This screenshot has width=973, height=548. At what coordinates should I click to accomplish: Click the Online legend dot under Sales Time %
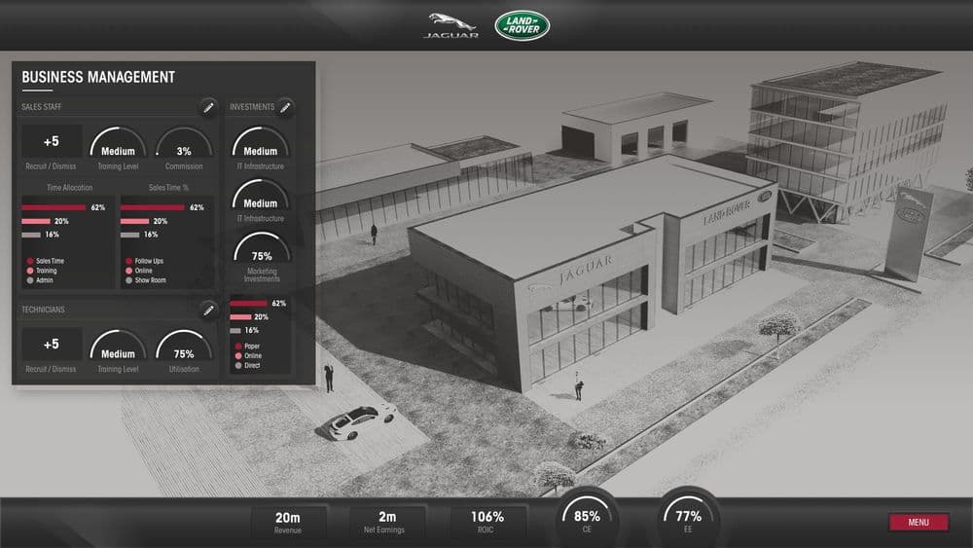128,271
